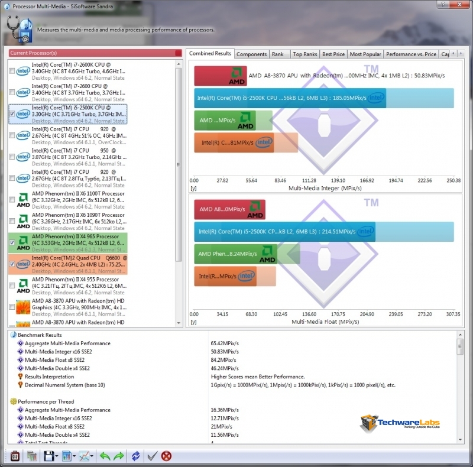Confirm with the grey checkmark icon
Viewport: 473px width, 467px height.
pos(153,456)
